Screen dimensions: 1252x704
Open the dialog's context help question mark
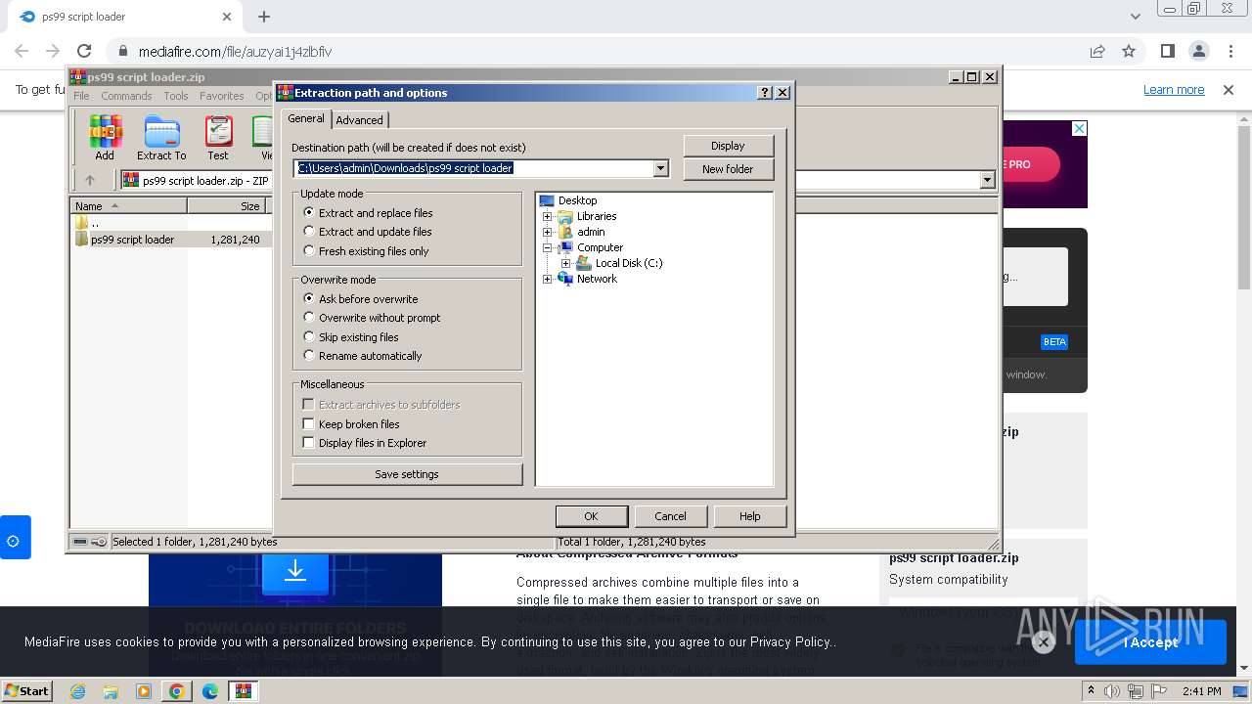pos(765,93)
